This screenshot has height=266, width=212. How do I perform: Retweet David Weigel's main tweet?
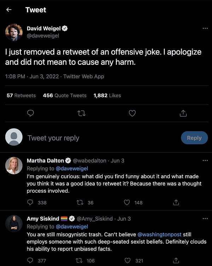click(81, 113)
